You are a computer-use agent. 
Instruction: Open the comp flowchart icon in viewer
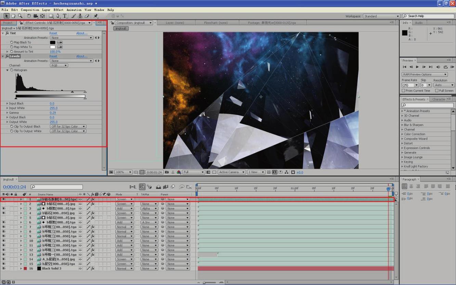[286, 172]
